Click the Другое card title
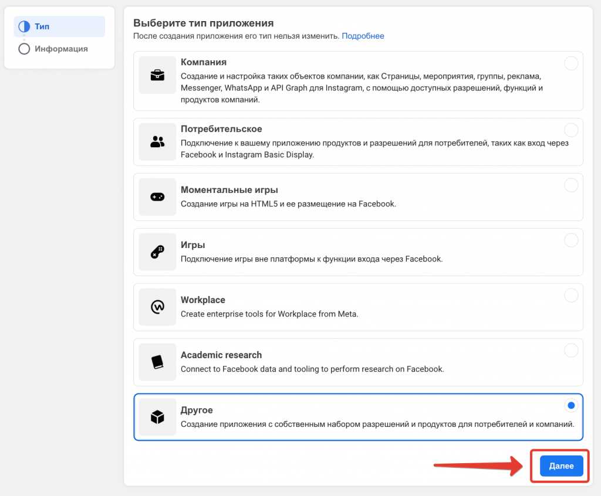601x496 pixels. click(x=197, y=410)
